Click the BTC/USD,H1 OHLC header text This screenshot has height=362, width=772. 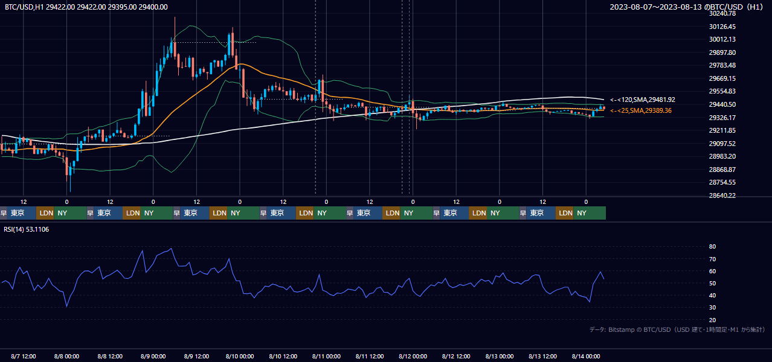(86, 7)
